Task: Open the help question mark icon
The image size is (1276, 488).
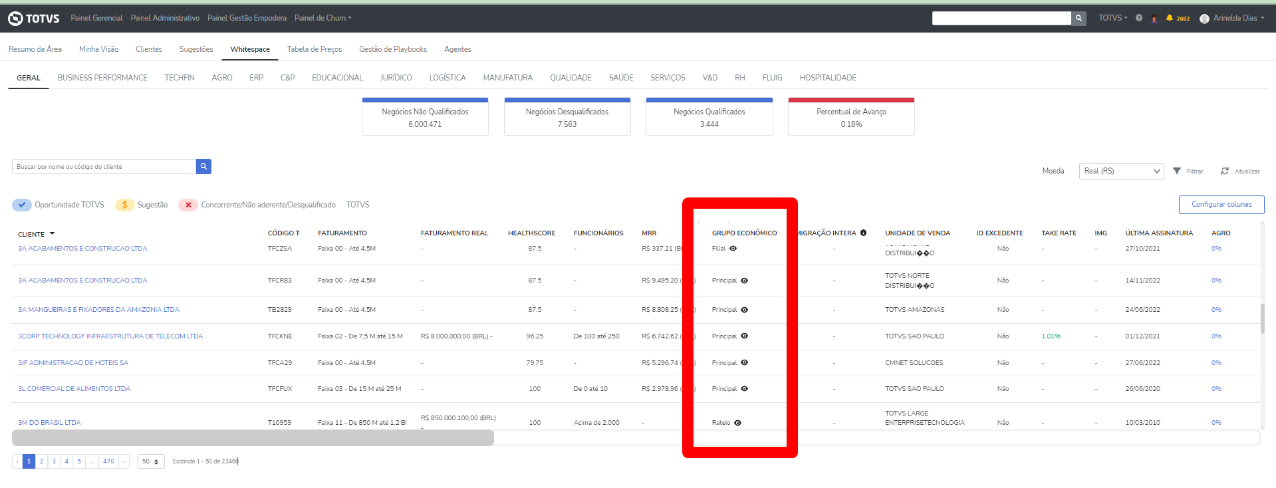Action: point(1139,18)
